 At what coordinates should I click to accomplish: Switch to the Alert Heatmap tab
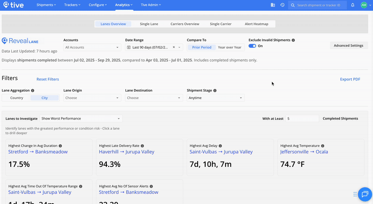(257, 24)
